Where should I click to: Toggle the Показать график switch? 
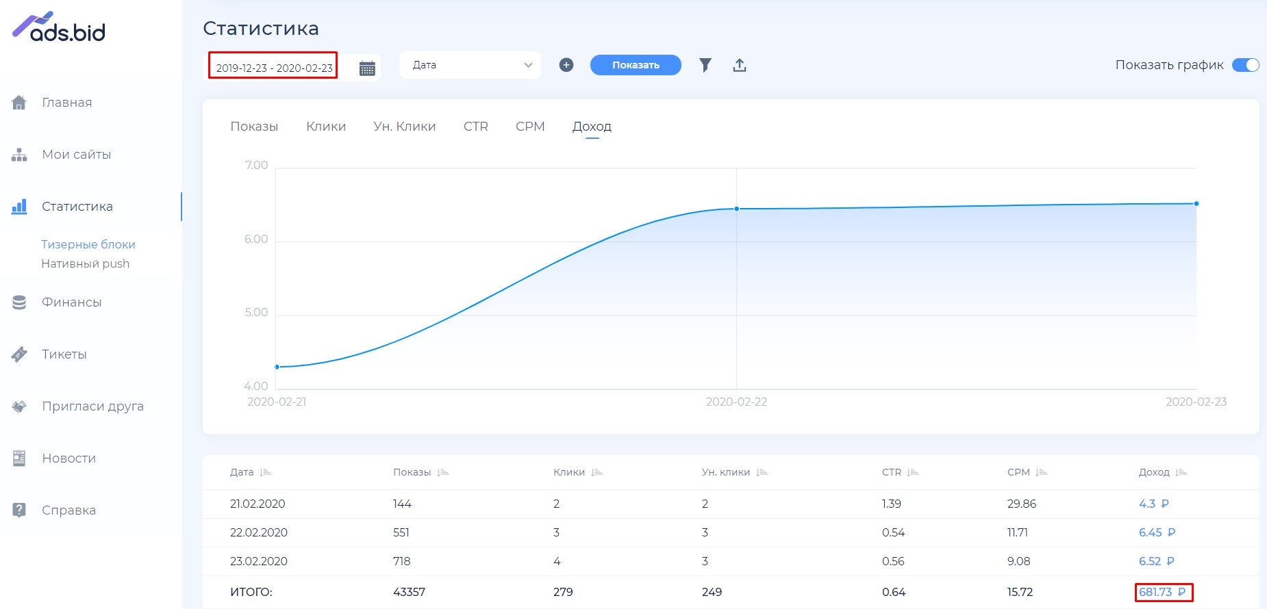tap(1245, 65)
